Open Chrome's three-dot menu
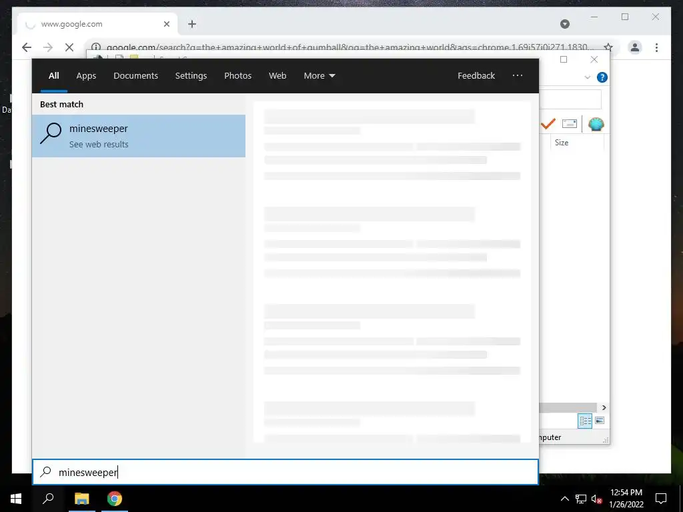Screen dimensions: 683x512 pos(656,47)
